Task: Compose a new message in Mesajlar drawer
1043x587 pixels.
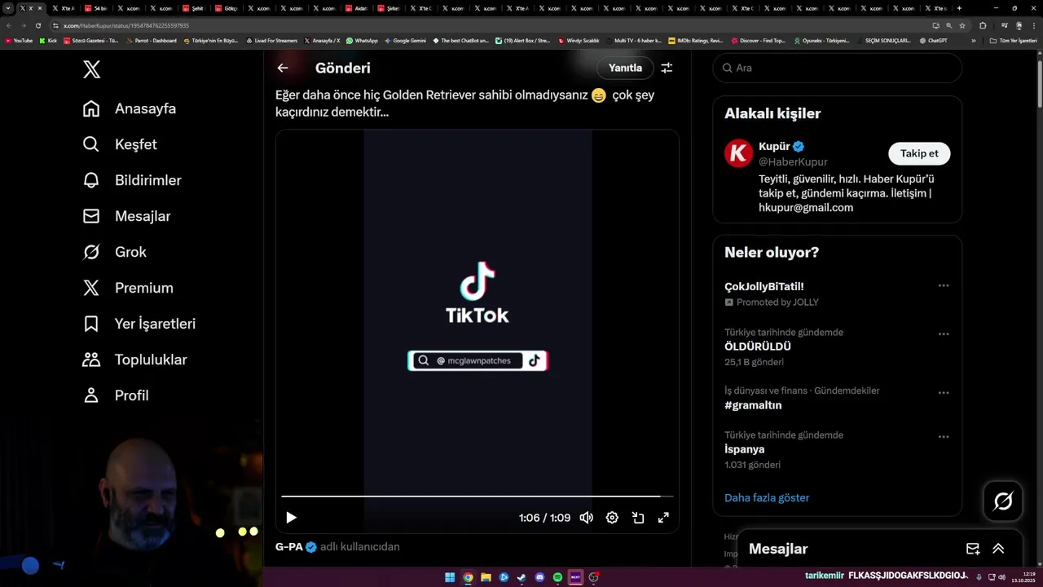Action: click(x=972, y=549)
